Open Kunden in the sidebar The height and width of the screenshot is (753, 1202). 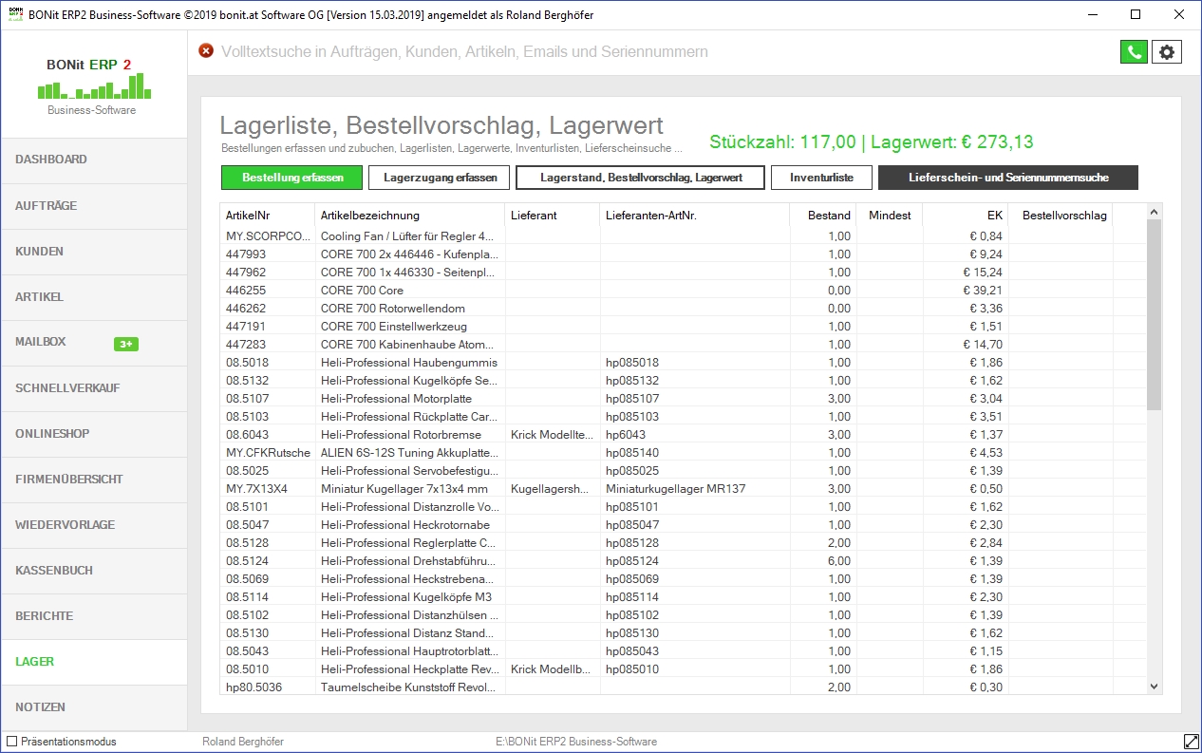click(94, 252)
